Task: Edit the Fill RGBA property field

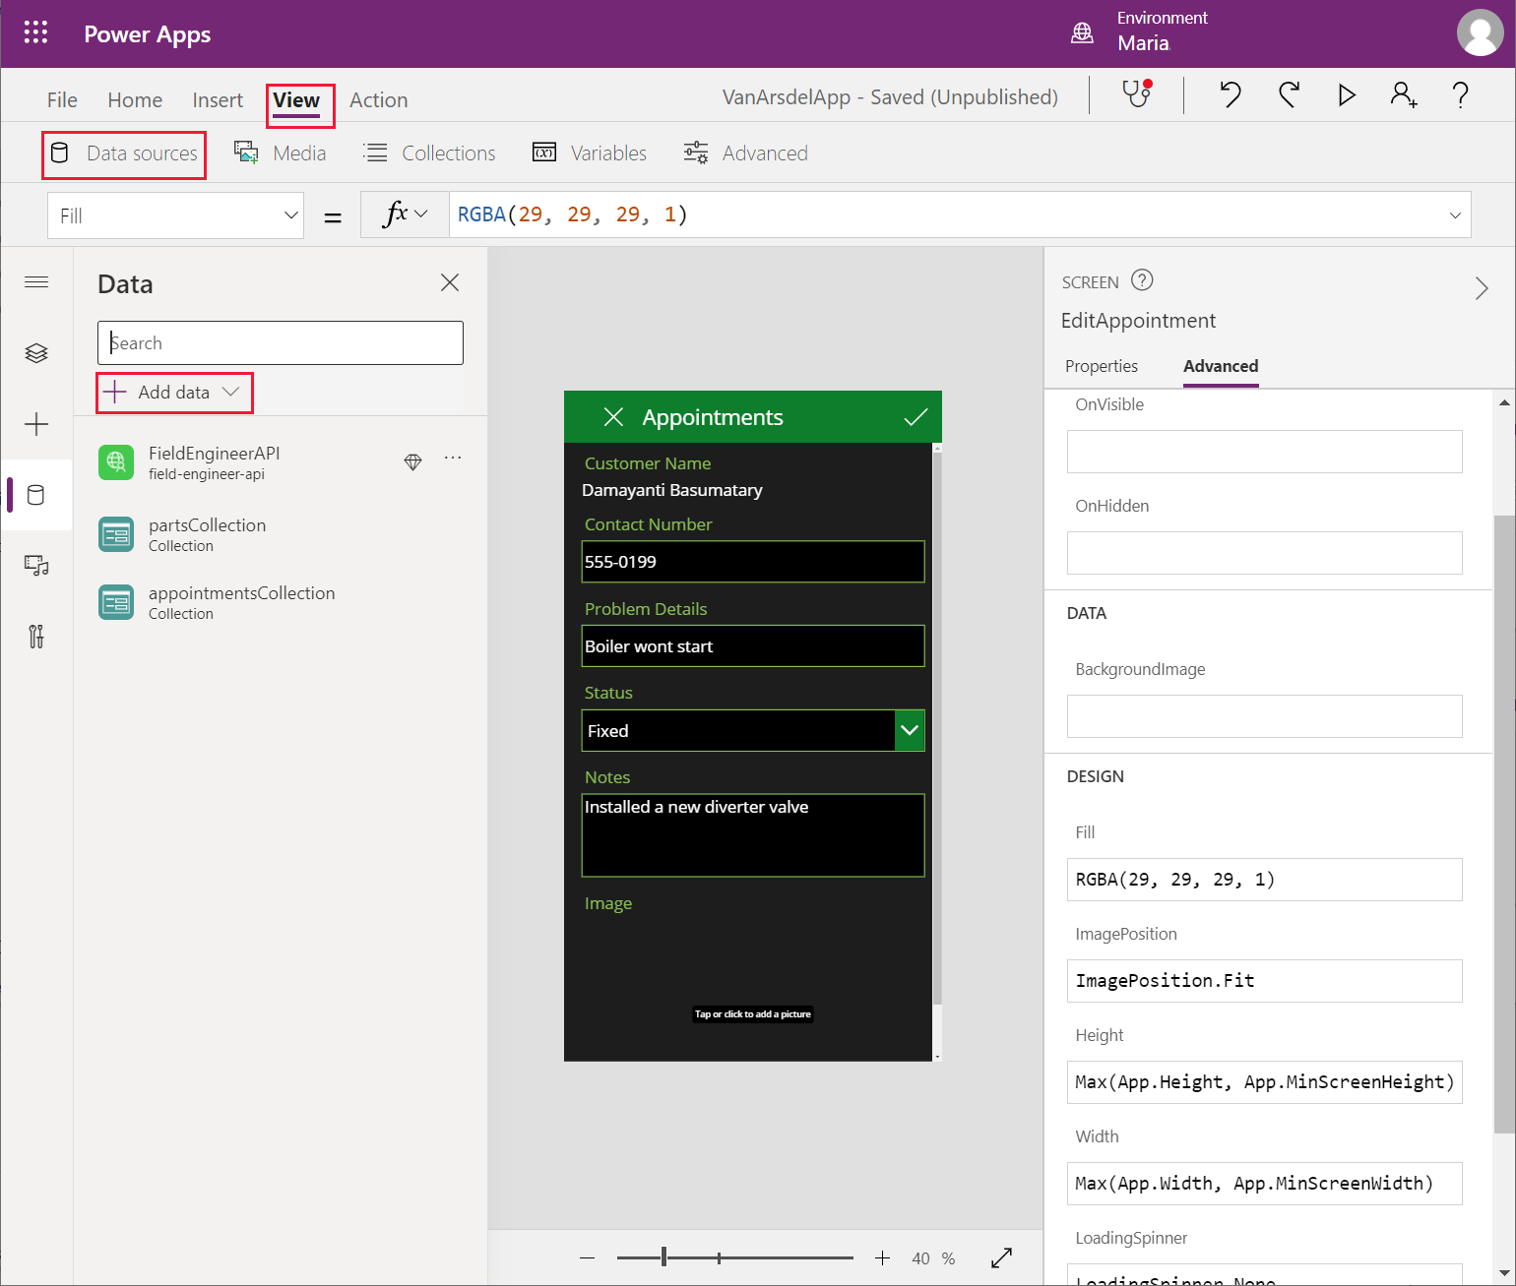Action: 1265,880
